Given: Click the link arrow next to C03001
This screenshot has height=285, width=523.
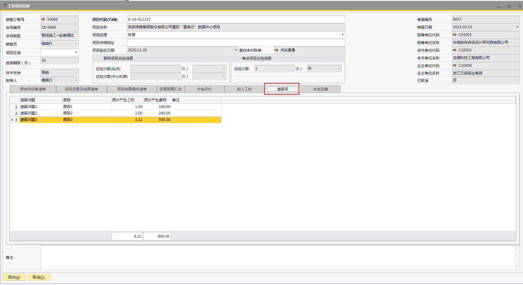Looking at the screenshot, I should pos(455,35).
